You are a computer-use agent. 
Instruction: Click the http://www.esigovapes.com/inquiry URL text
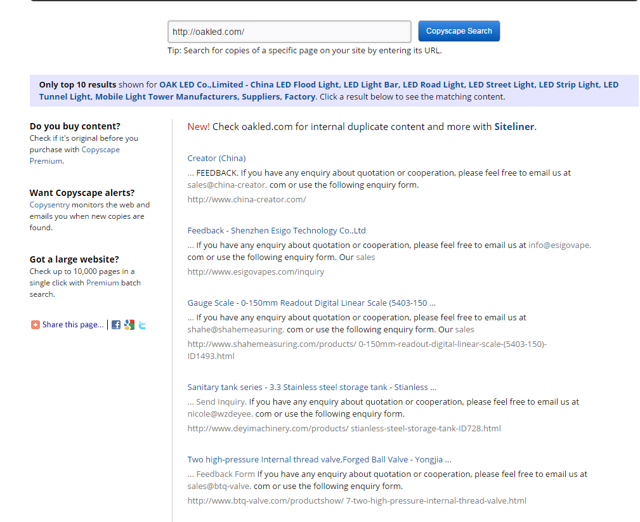pos(256,271)
